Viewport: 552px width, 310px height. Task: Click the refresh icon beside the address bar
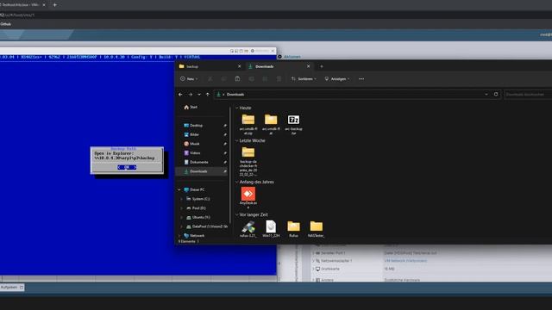tap(496, 94)
